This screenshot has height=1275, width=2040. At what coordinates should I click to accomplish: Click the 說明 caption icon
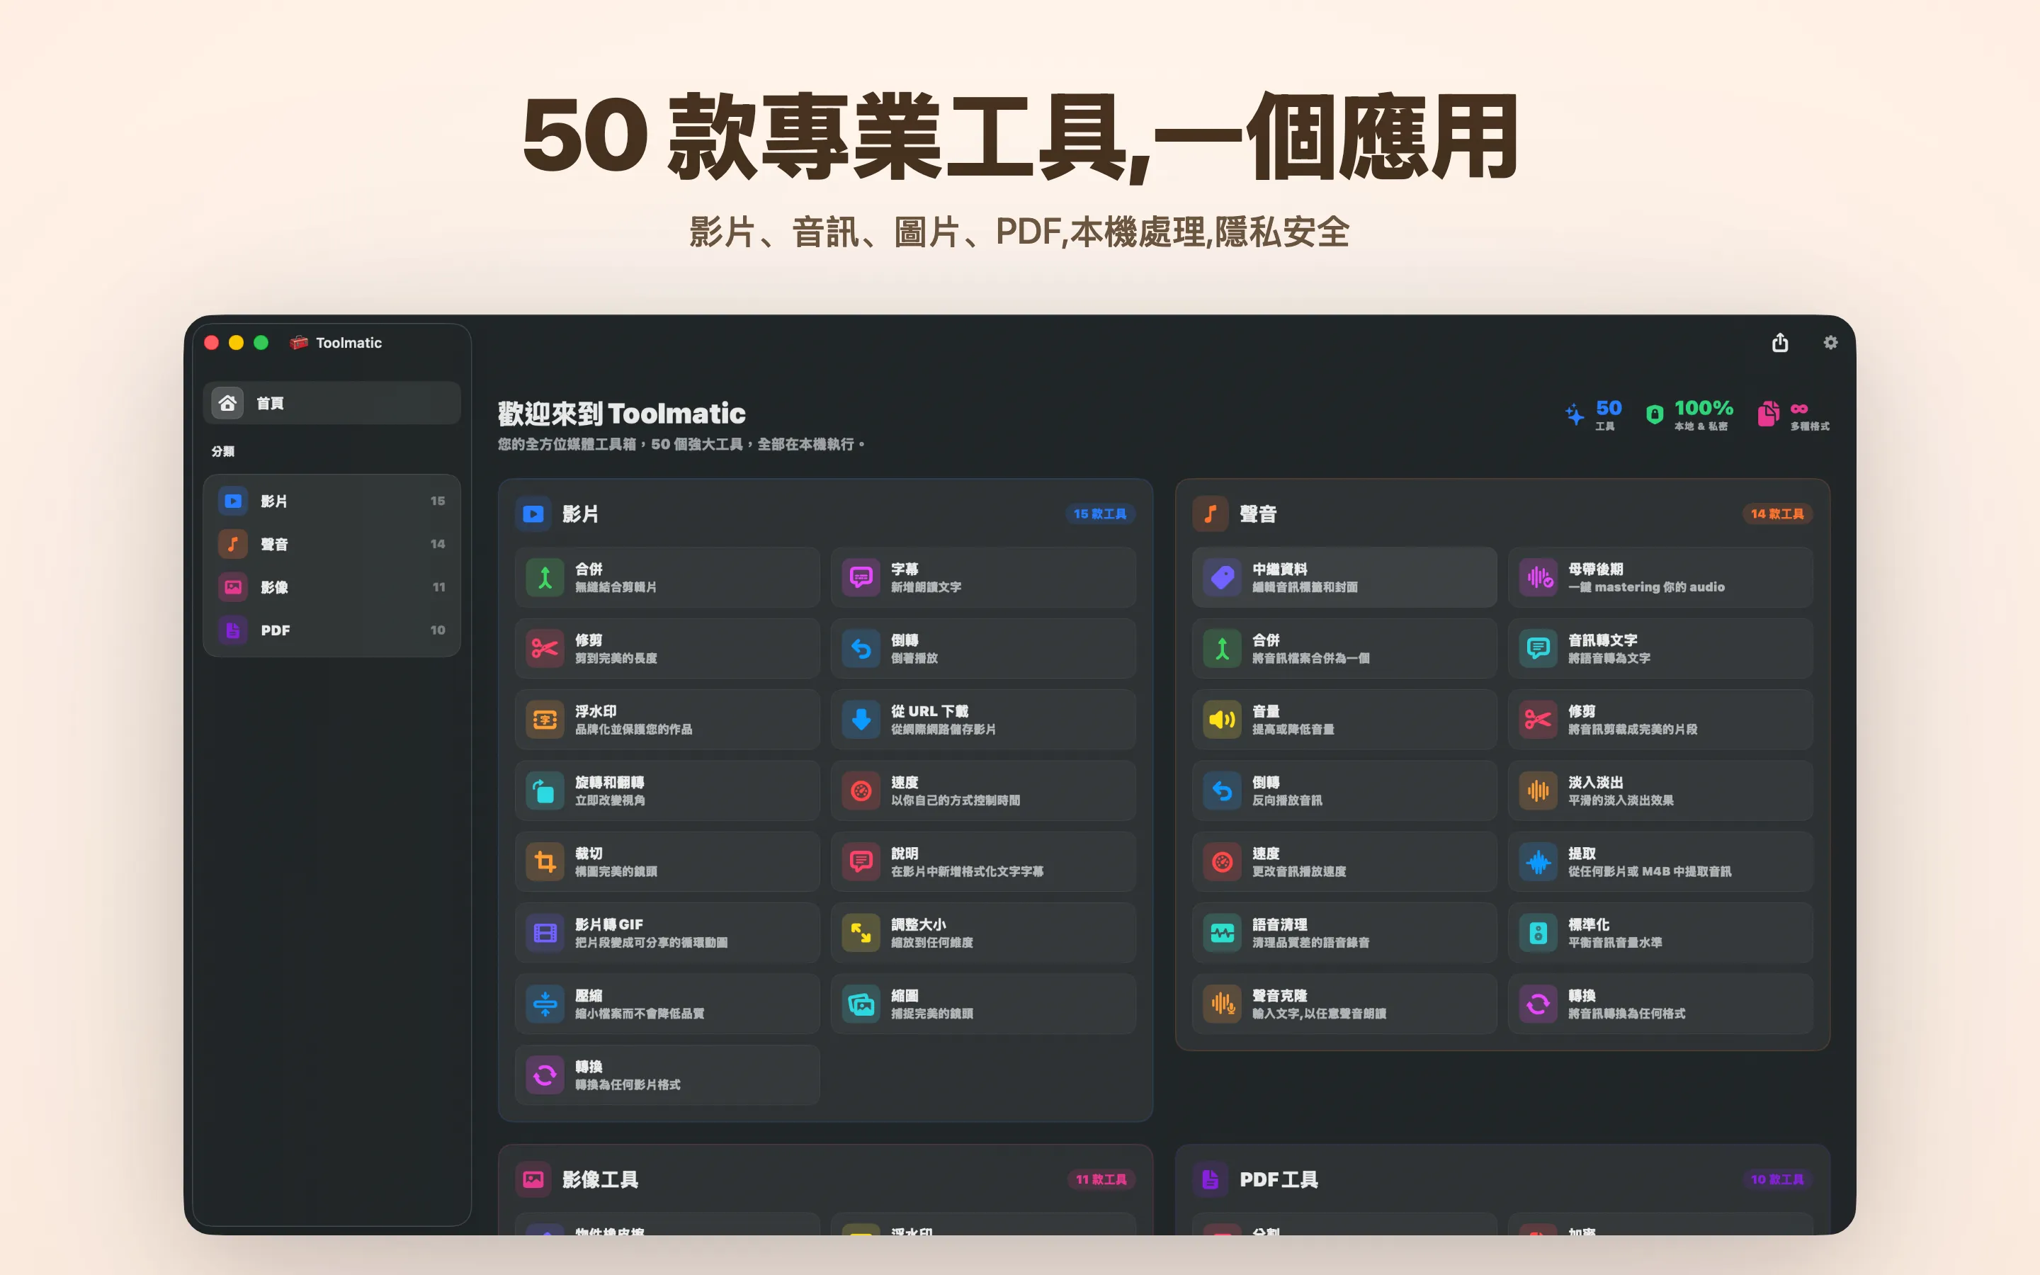click(x=861, y=862)
